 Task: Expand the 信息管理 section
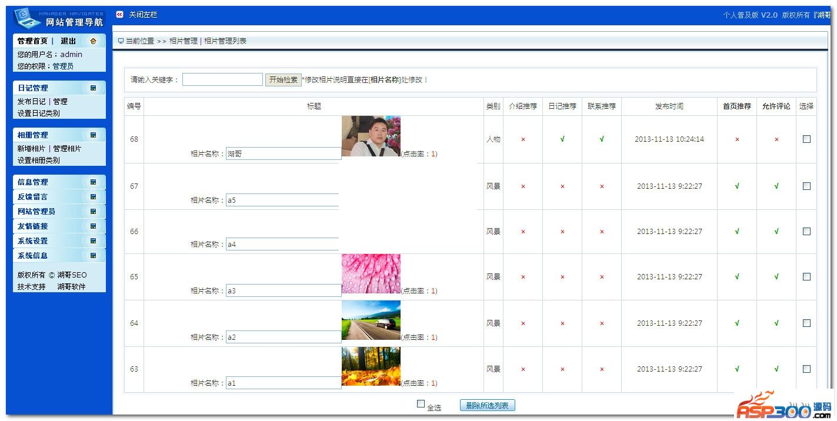[x=59, y=182]
